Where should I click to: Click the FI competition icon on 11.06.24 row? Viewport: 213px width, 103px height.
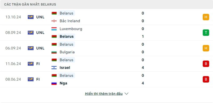(31, 64)
